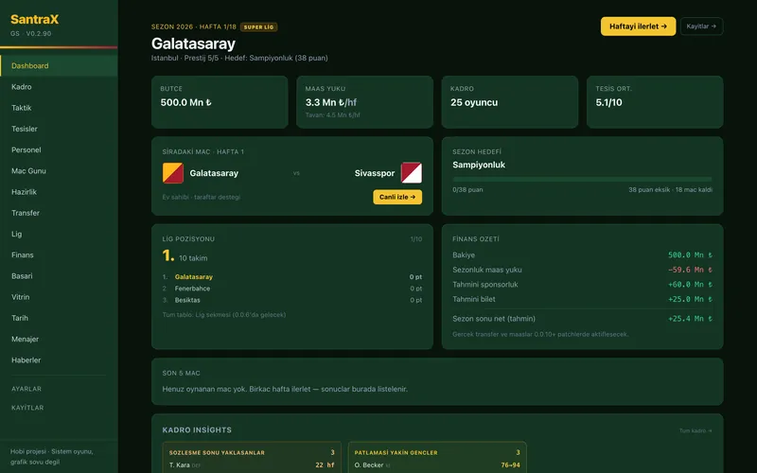Viewport: 757px width, 473px height.
Task: Click the 'Tavan: 4.5 Mn' wage cap text
Action: point(333,114)
